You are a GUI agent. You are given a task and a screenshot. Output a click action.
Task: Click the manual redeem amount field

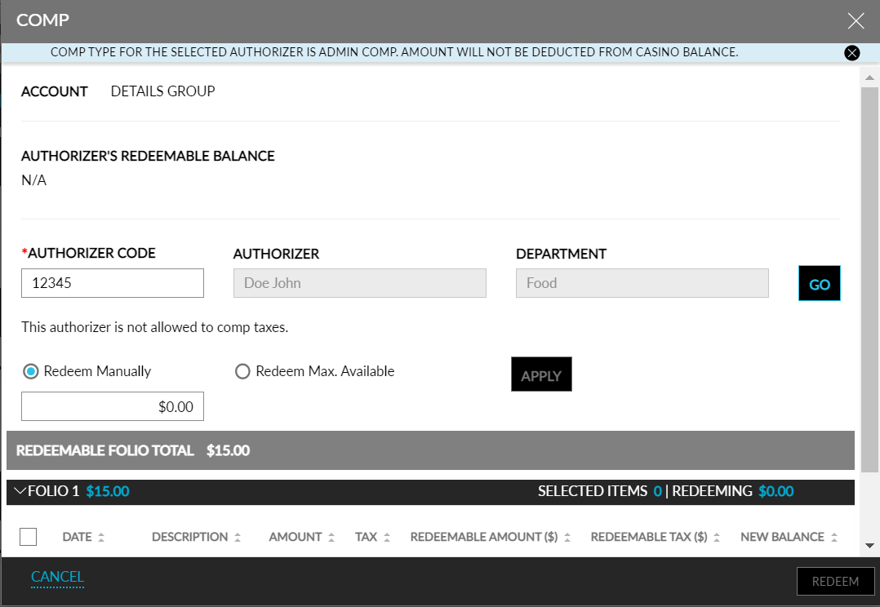pyautogui.click(x=112, y=405)
